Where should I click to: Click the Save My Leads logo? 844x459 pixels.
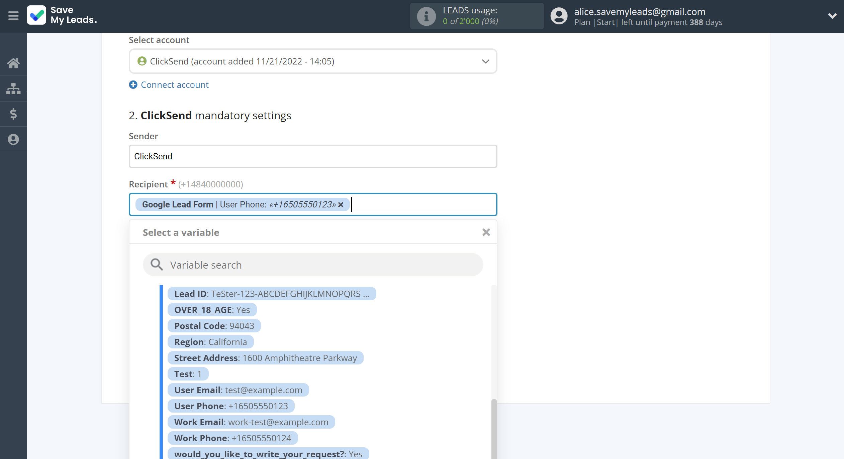[62, 15]
